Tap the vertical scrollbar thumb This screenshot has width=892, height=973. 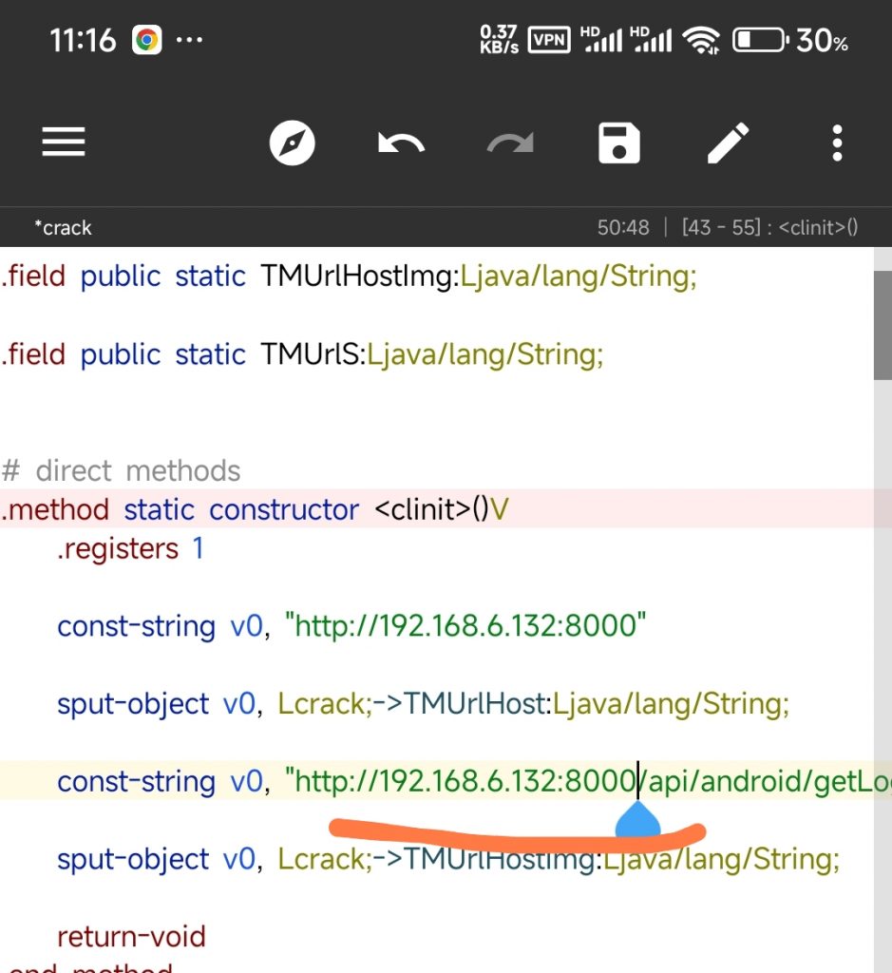coord(883,323)
